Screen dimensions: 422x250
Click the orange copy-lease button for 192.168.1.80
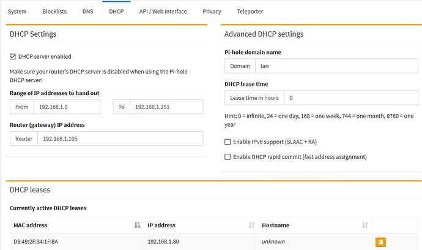pyautogui.click(x=380, y=242)
